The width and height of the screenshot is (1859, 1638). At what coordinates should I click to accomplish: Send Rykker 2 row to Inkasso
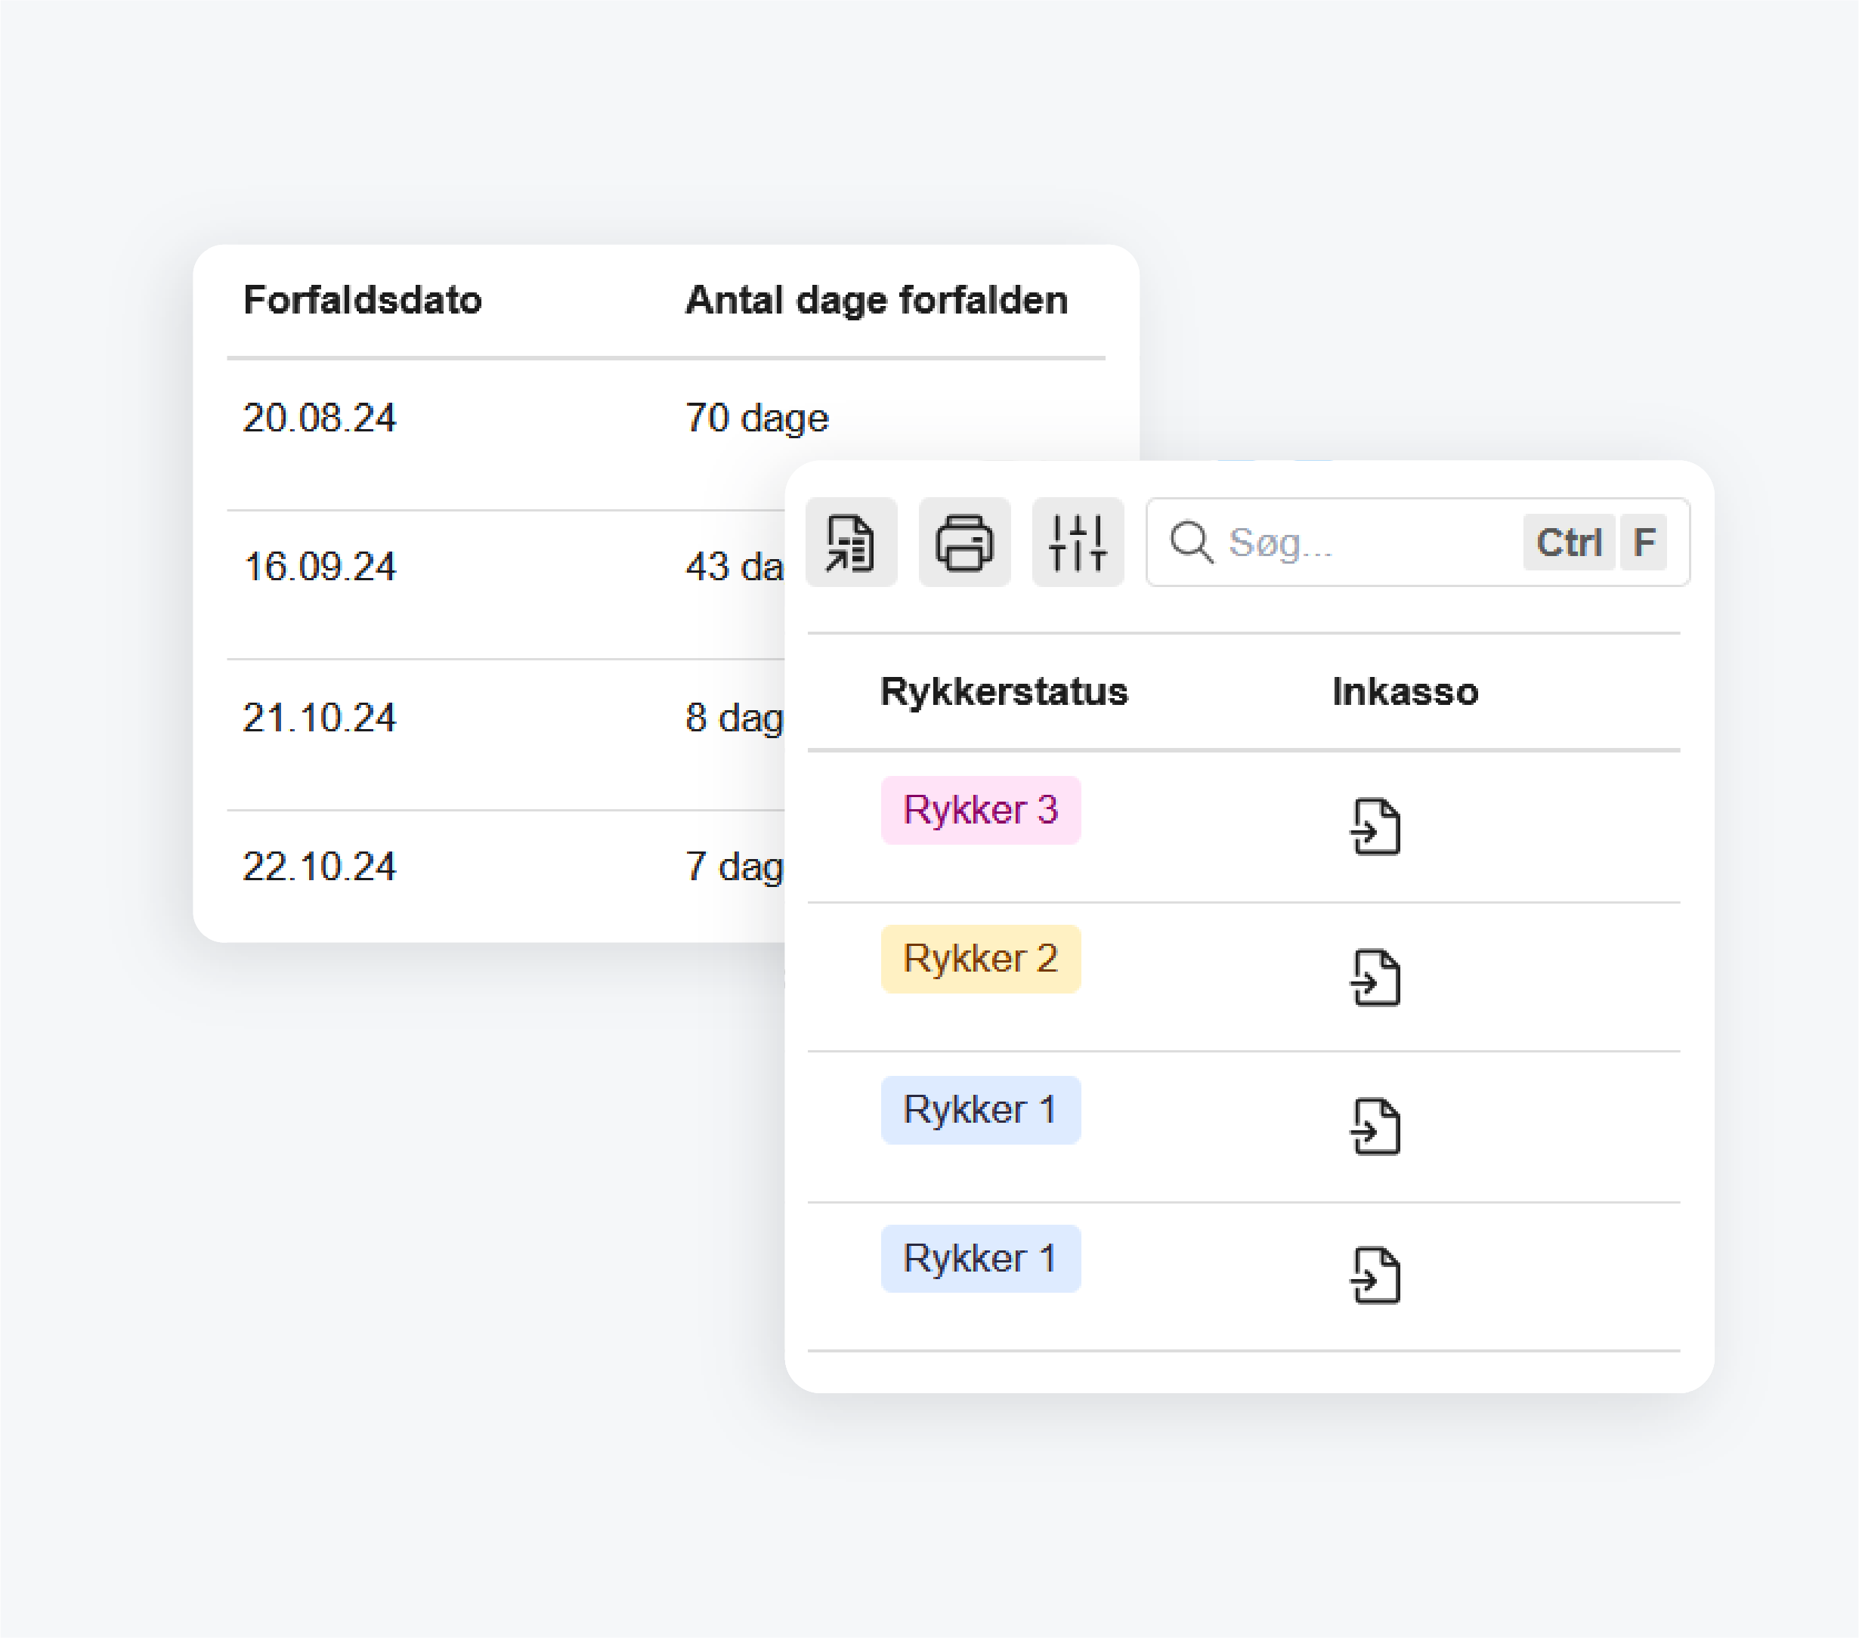click(x=1375, y=978)
